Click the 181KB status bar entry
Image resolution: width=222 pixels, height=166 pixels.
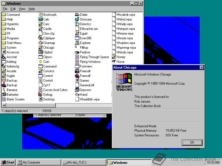(47, 111)
